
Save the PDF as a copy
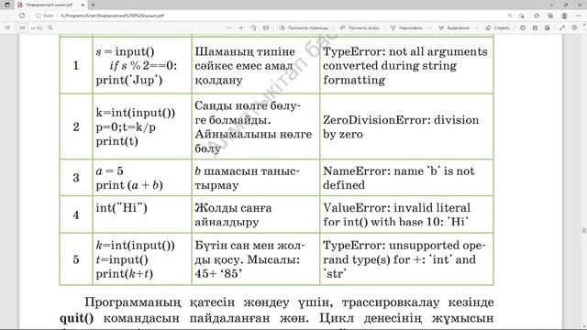548,27
